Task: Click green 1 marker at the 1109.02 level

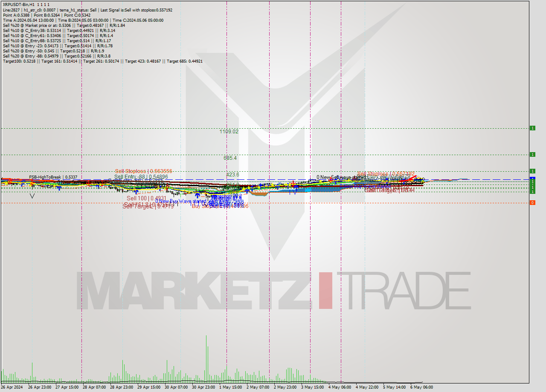Action: pos(532,128)
